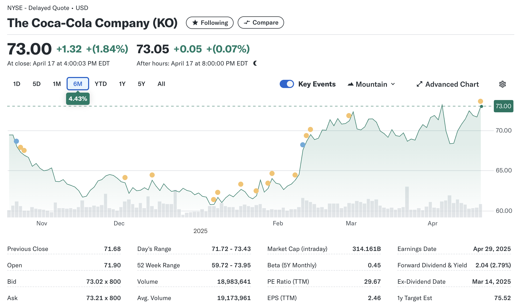522x308 pixels.
Task: Click the blue event marker in late October
Action: (x=16, y=141)
